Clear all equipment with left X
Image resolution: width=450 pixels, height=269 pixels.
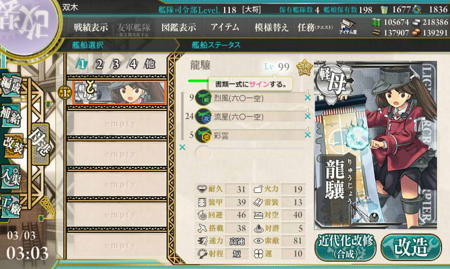(182, 147)
